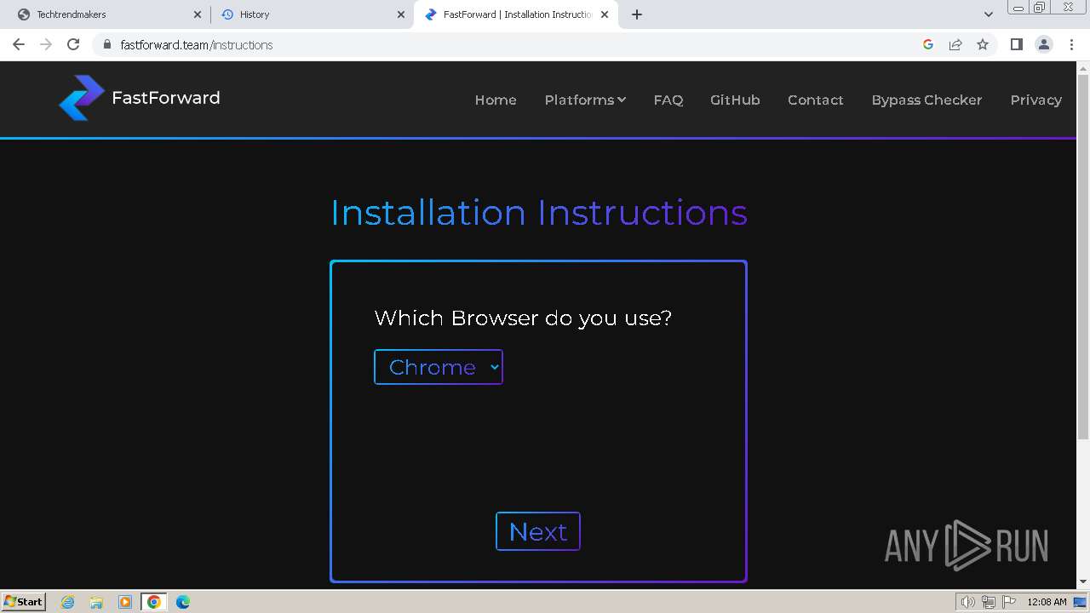The width and height of the screenshot is (1090, 613).
Task: Click the Next button
Action: point(538,531)
